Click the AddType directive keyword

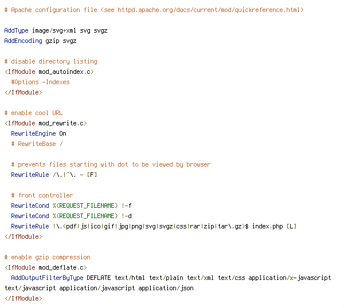point(16,31)
